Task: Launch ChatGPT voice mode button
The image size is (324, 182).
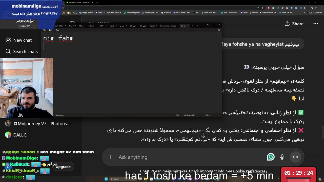Action: [x=295, y=157]
